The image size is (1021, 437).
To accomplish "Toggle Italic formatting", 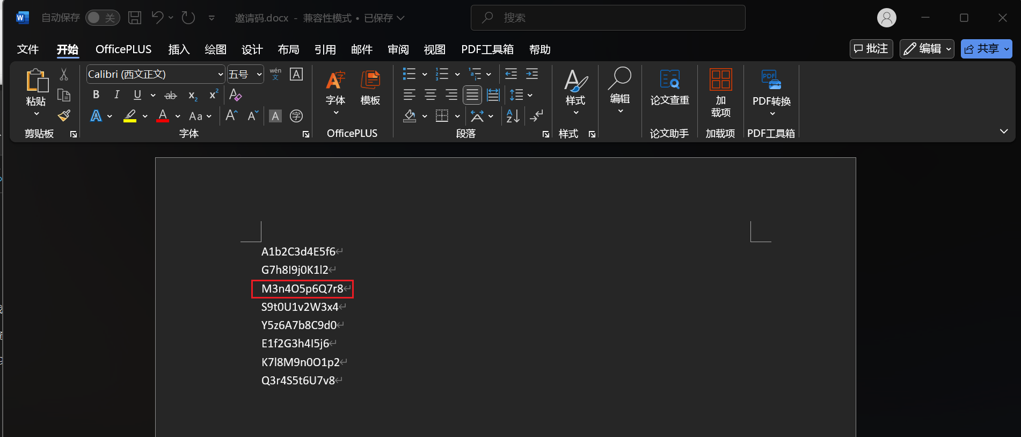I will pos(116,95).
